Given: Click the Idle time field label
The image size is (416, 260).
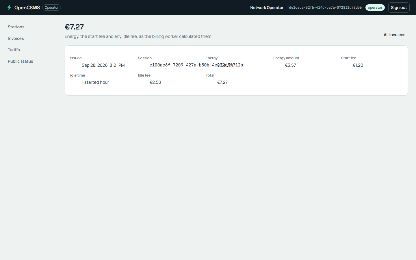Looking at the screenshot, I should tap(78, 75).
